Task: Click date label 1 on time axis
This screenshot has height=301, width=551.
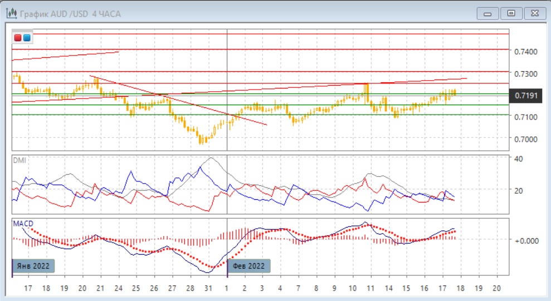Action: pos(227,288)
